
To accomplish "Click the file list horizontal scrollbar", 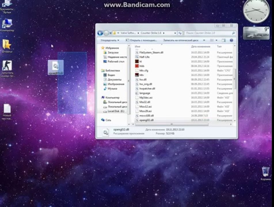I will coord(172,124).
